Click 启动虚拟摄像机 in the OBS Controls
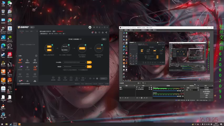Image resolution: width=224 pixels, height=126 pixels. (x=207, y=92)
